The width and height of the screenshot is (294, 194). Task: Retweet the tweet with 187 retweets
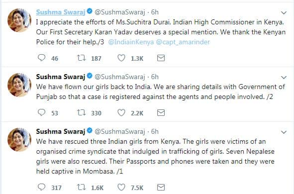point(82,58)
